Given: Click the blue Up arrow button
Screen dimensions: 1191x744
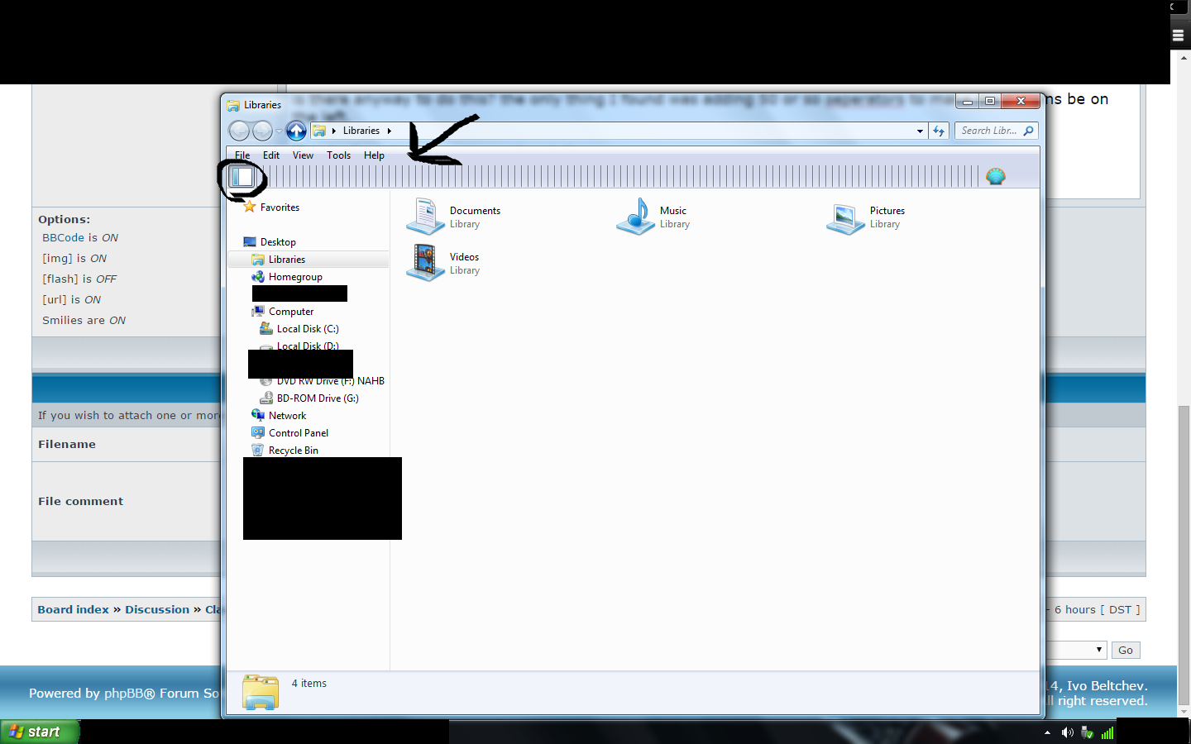Looking at the screenshot, I should pyautogui.click(x=296, y=131).
